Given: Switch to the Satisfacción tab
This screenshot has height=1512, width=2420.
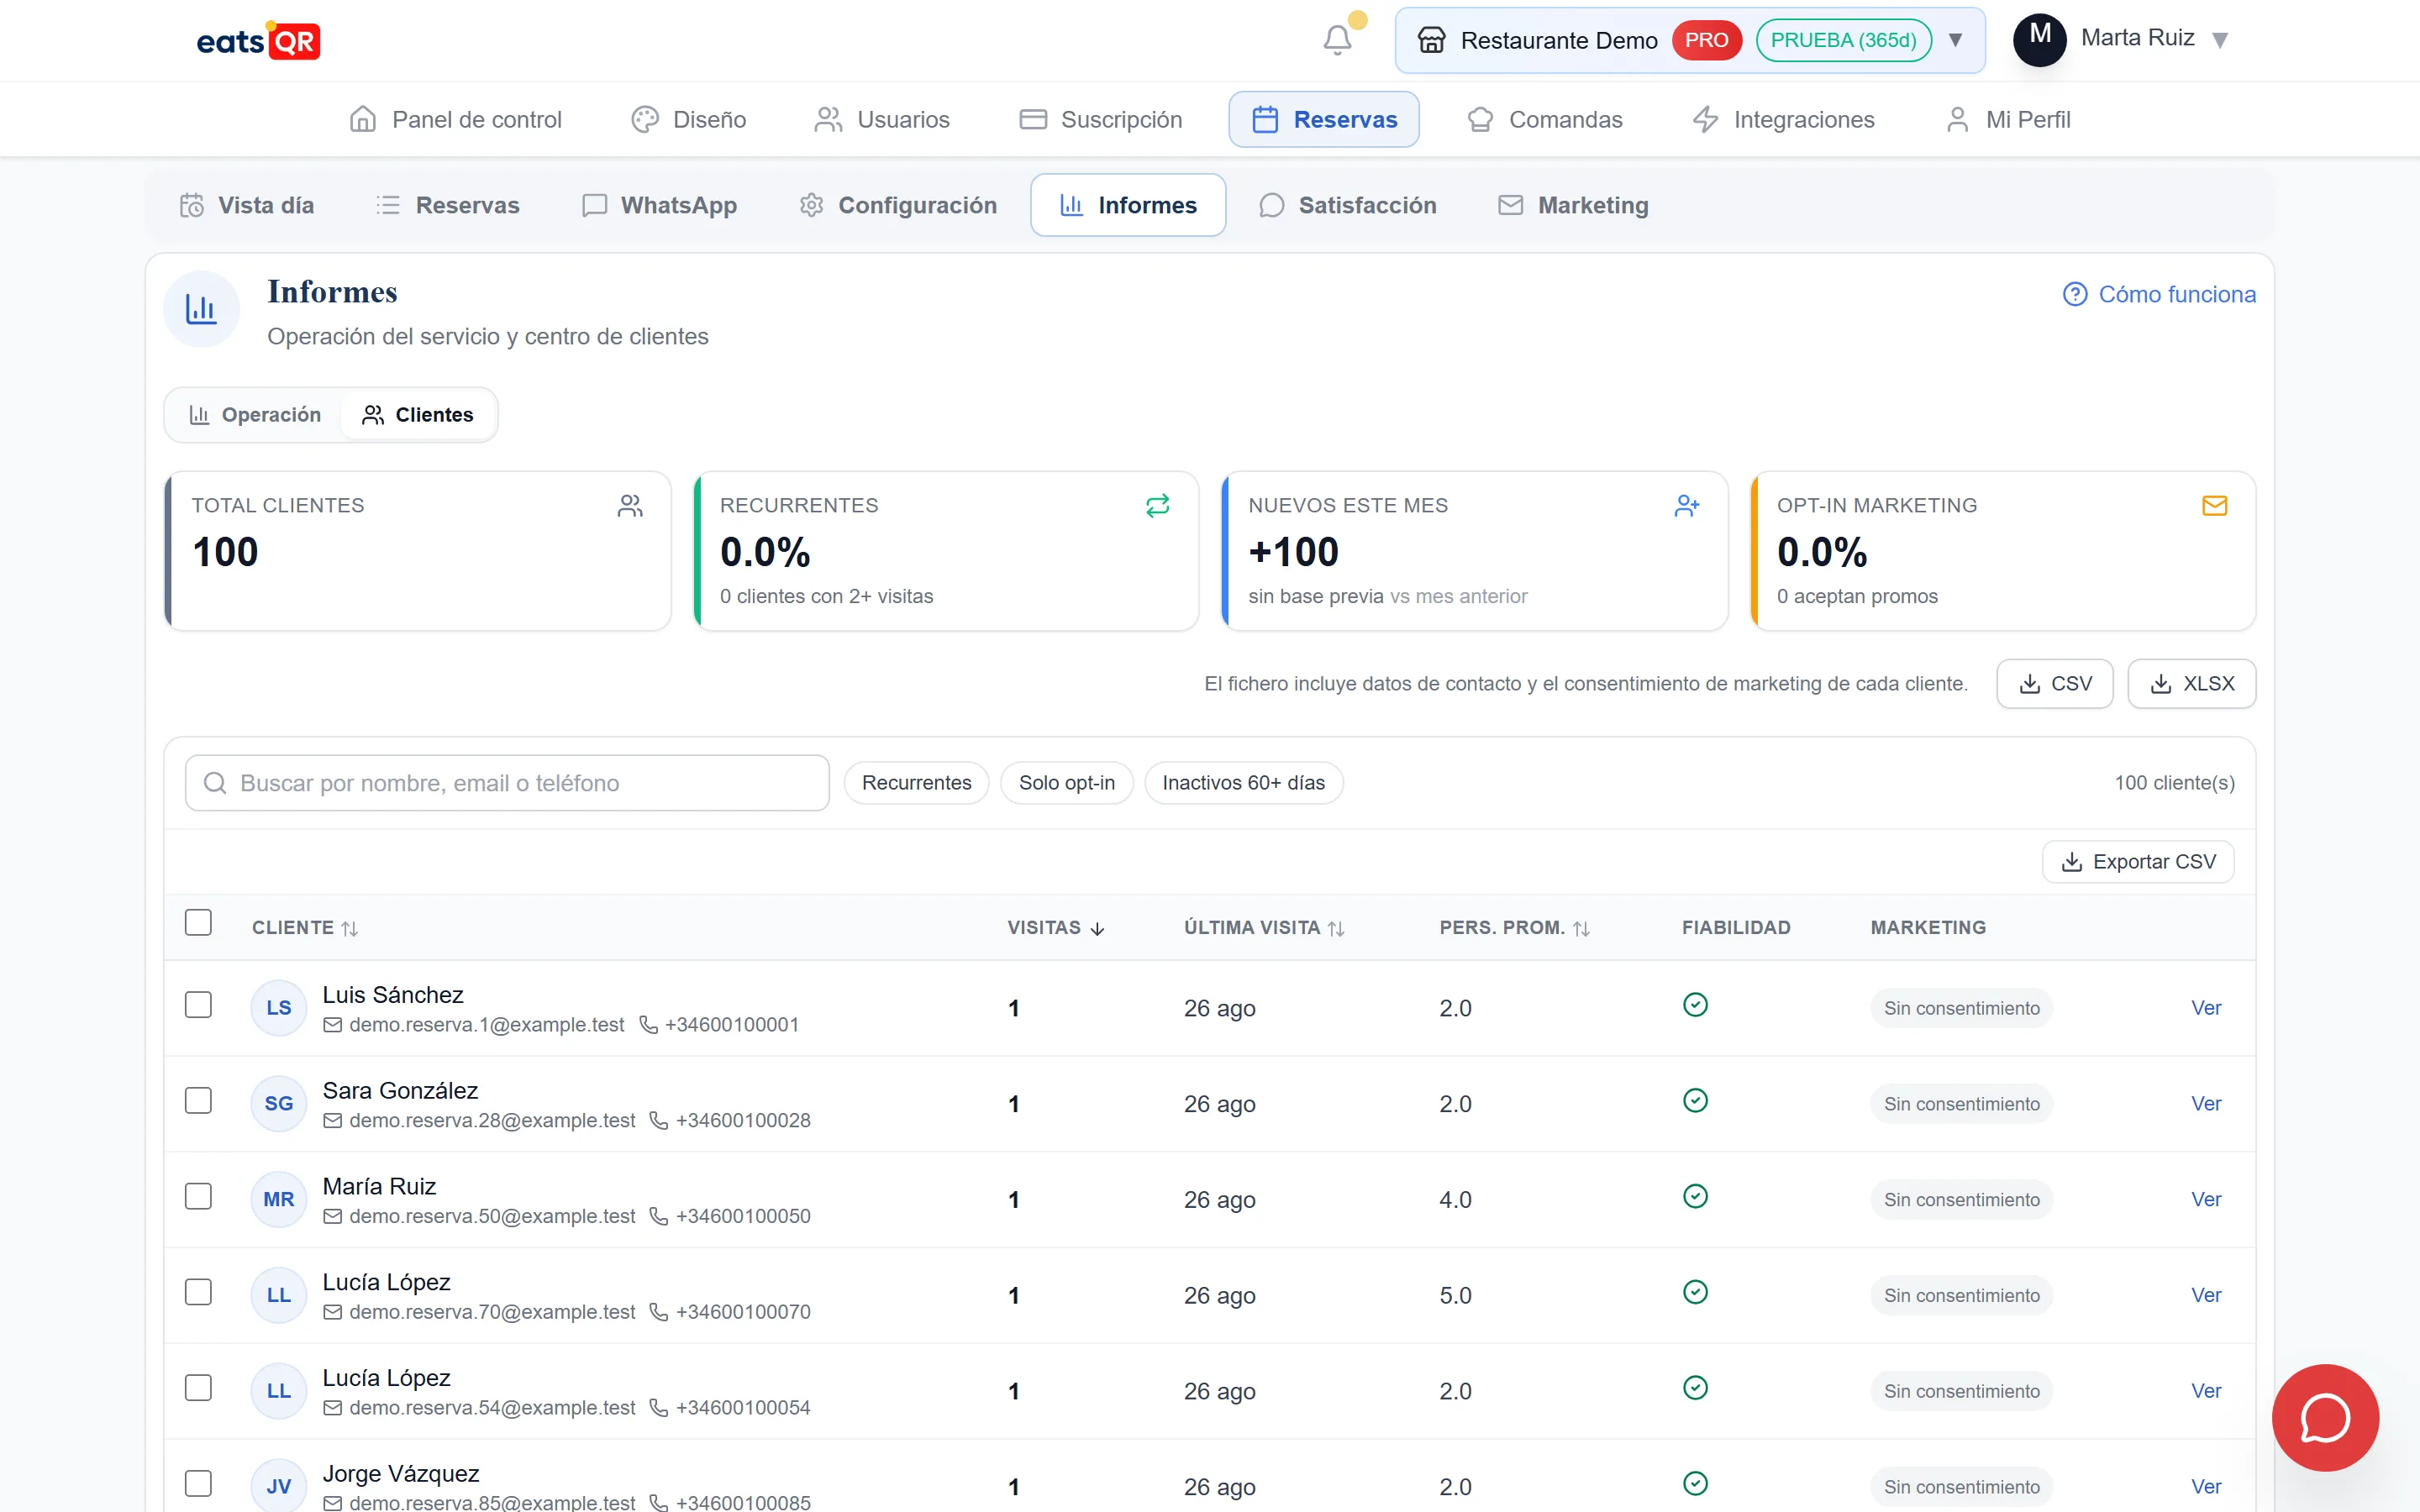Looking at the screenshot, I should [x=1348, y=205].
